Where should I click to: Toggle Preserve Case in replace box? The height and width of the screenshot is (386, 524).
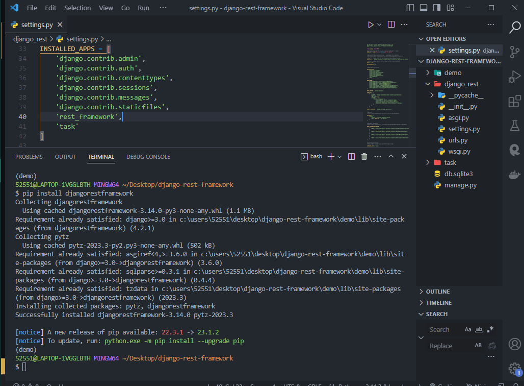coord(478,346)
